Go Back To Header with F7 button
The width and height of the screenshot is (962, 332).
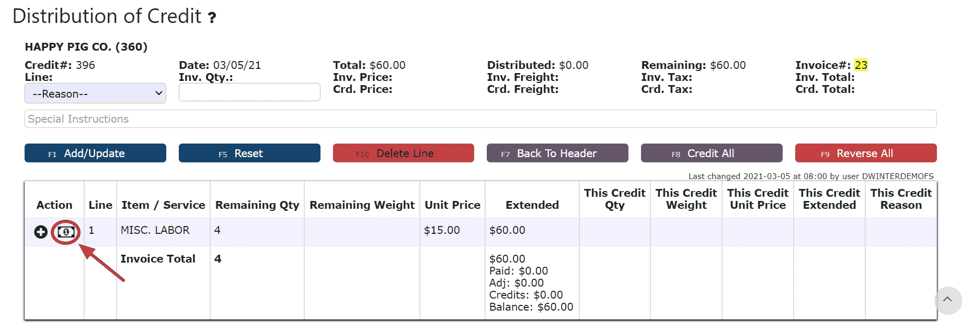tap(557, 153)
